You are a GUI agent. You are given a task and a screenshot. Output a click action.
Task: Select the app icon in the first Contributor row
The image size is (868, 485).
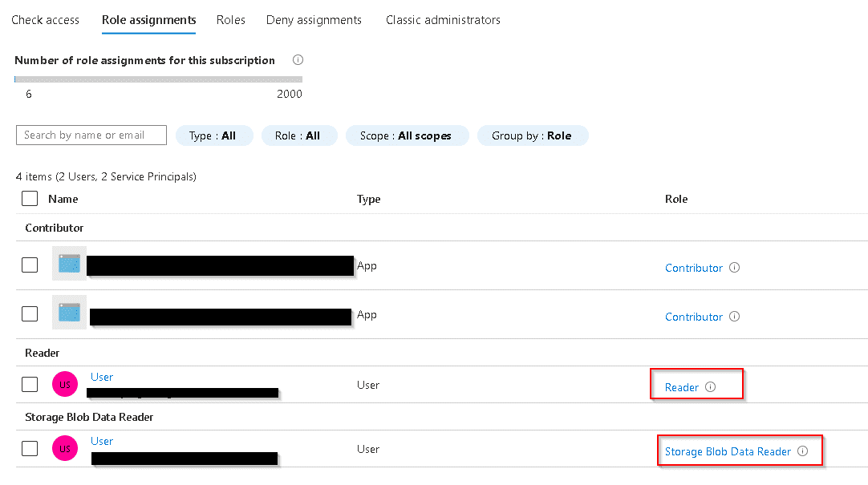(x=69, y=265)
